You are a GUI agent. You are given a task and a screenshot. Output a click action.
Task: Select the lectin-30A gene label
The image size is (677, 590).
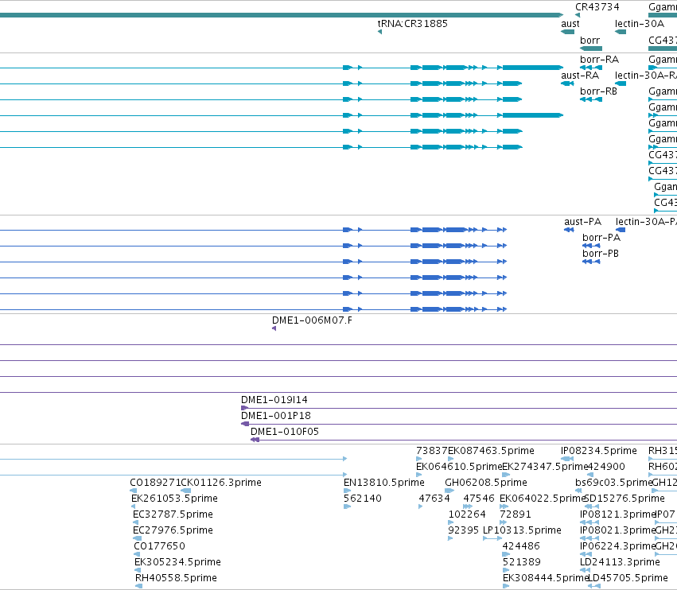click(640, 24)
